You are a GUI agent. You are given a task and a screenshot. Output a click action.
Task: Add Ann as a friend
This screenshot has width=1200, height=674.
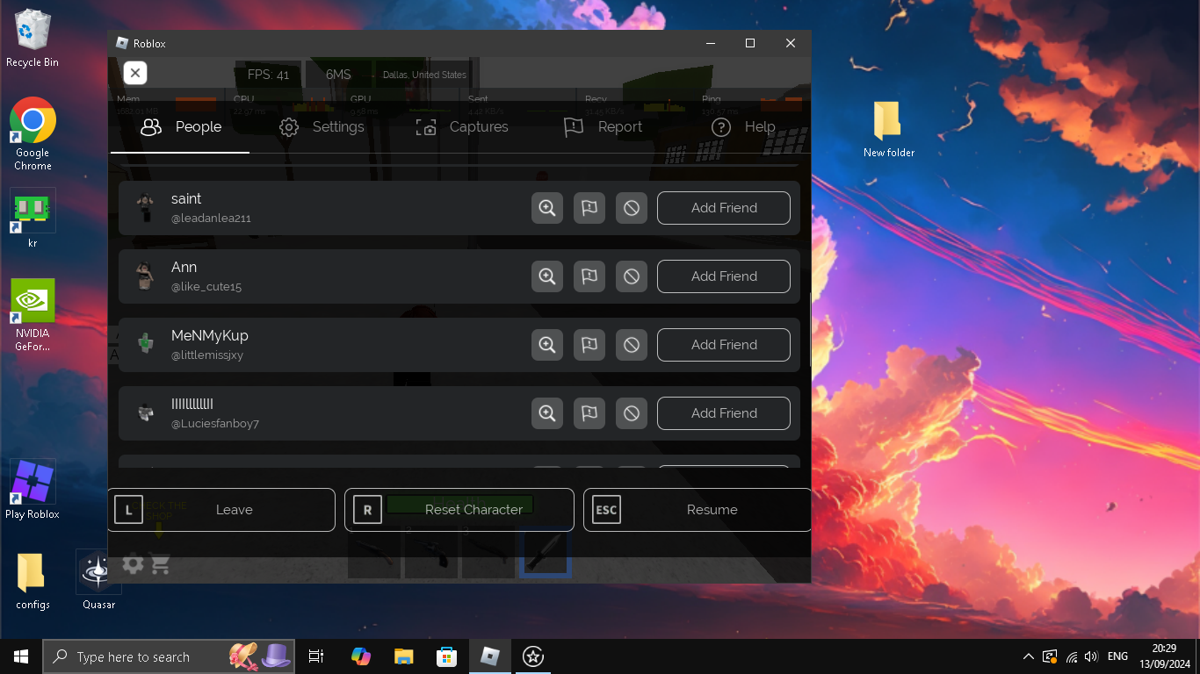[x=724, y=276]
